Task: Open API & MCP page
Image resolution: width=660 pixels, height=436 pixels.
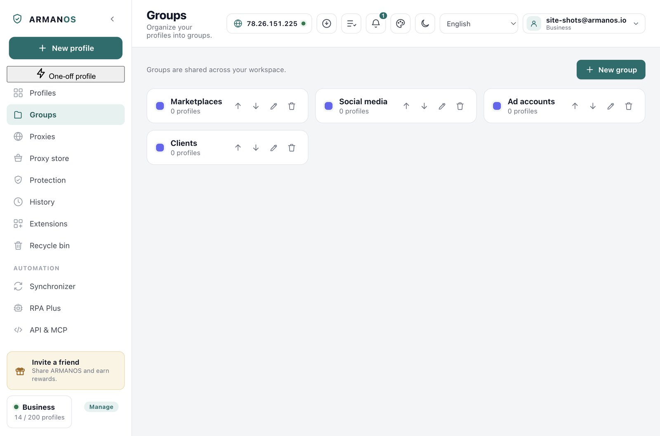Action: coord(66,330)
